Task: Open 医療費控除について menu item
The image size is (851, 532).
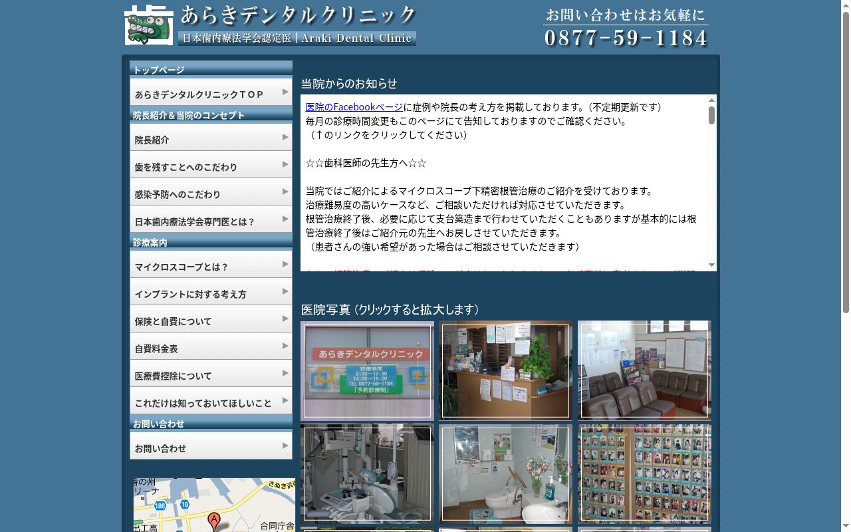Action: point(211,373)
